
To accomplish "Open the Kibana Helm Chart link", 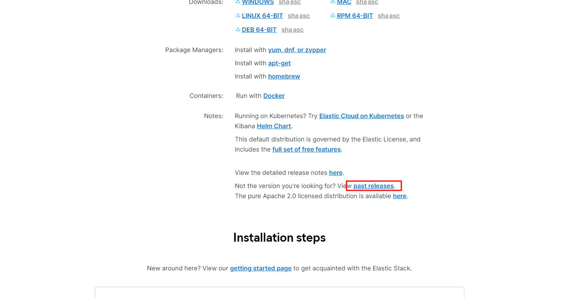I will tap(274, 126).
